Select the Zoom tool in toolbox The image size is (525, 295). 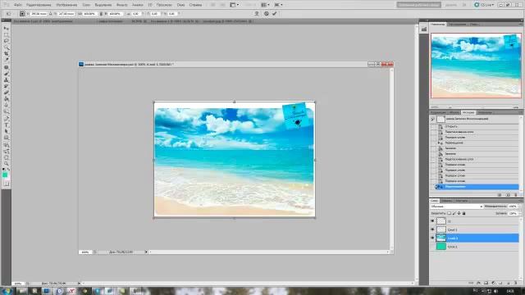point(7,164)
